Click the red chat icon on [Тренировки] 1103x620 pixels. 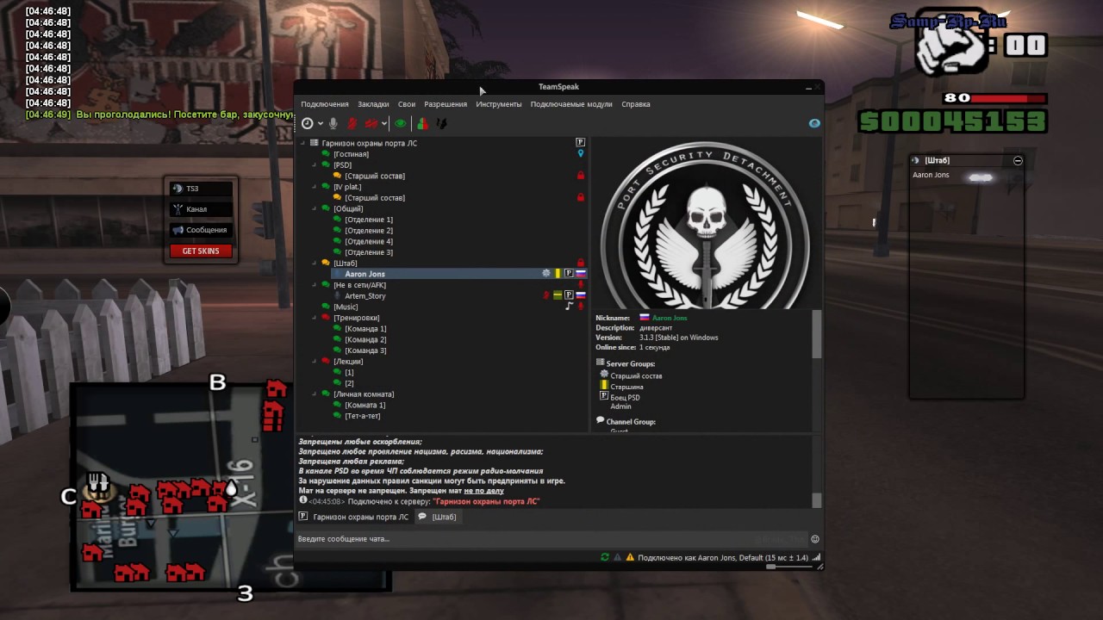pyautogui.click(x=326, y=318)
